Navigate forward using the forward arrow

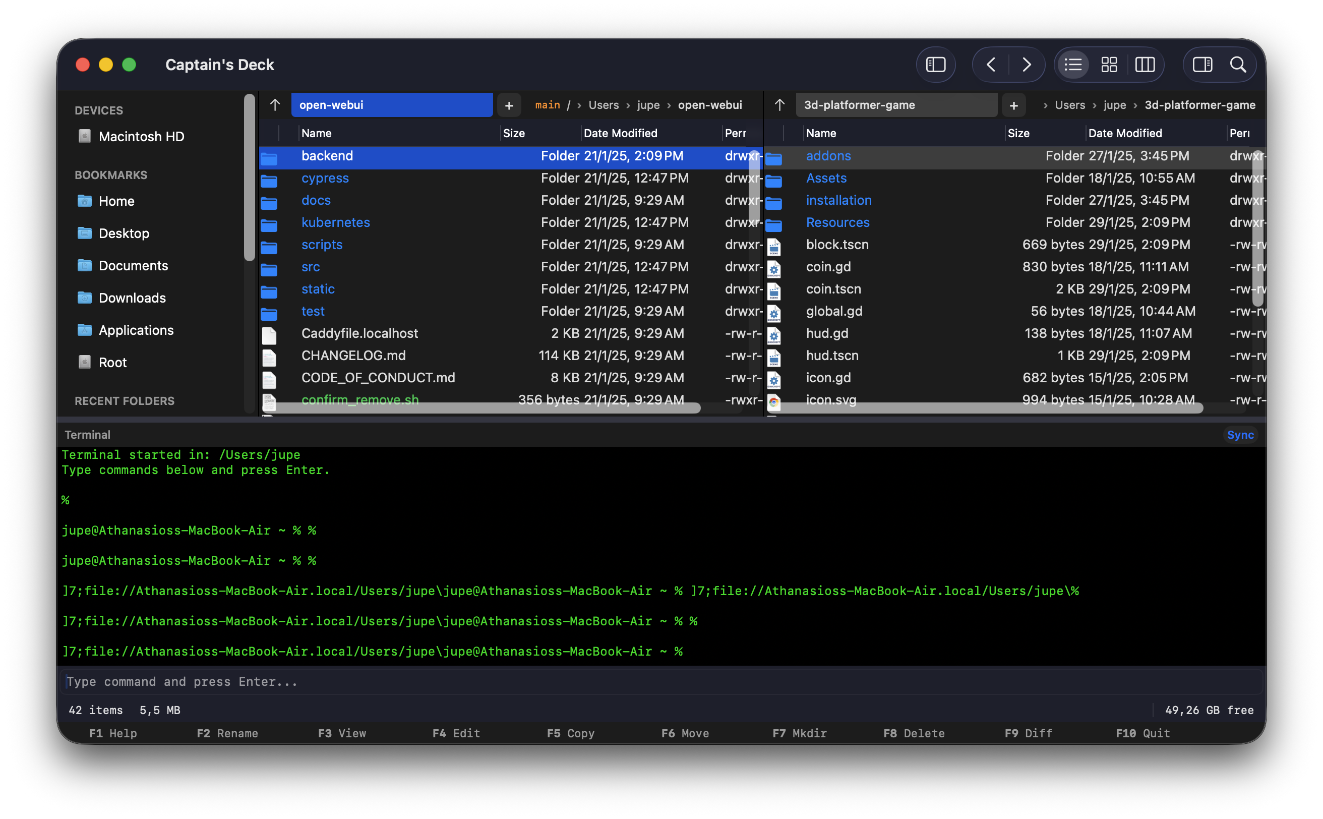coord(1027,65)
